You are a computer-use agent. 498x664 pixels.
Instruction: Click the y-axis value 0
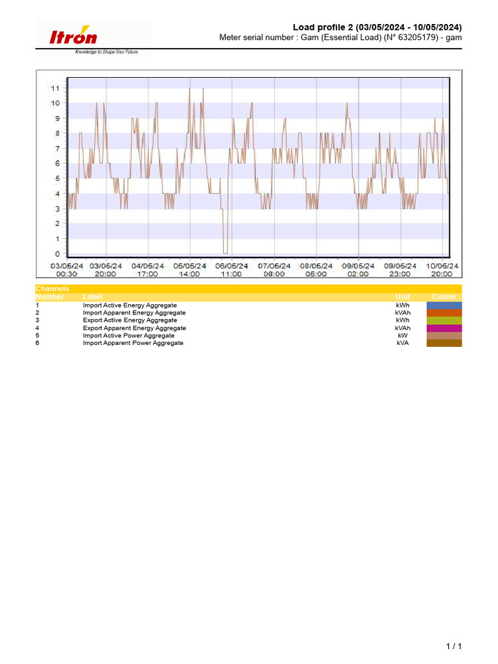[x=58, y=254]
